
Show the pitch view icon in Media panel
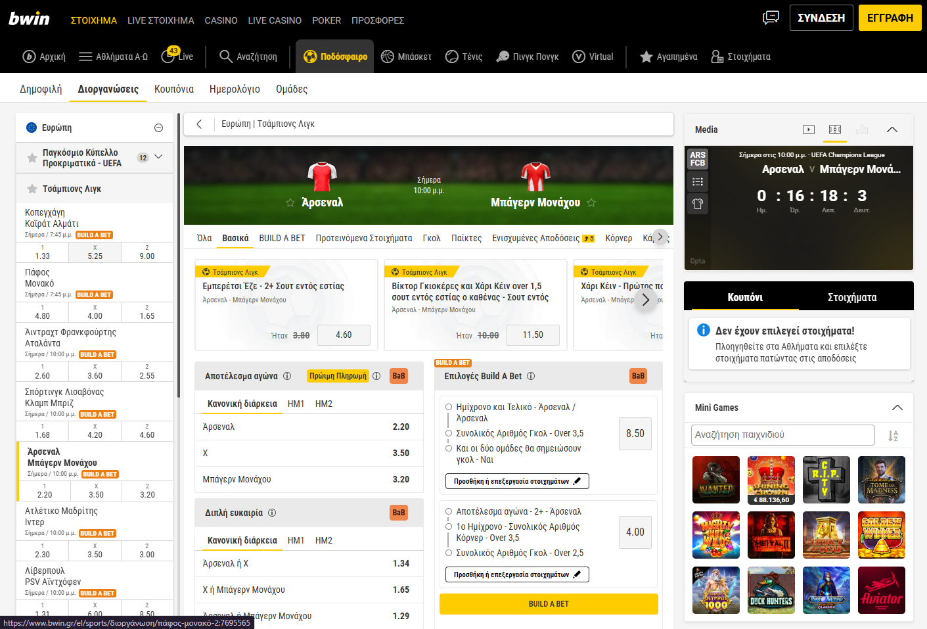coord(835,129)
